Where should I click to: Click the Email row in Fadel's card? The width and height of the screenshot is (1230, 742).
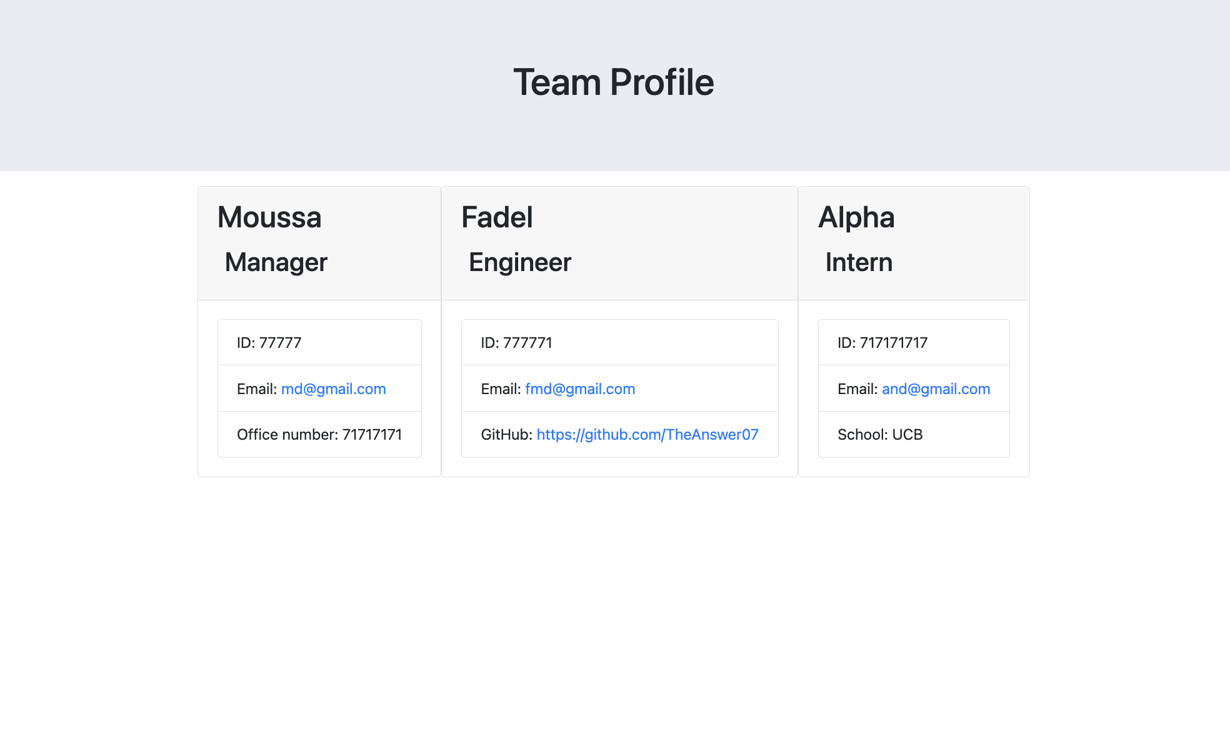pyautogui.click(x=619, y=388)
